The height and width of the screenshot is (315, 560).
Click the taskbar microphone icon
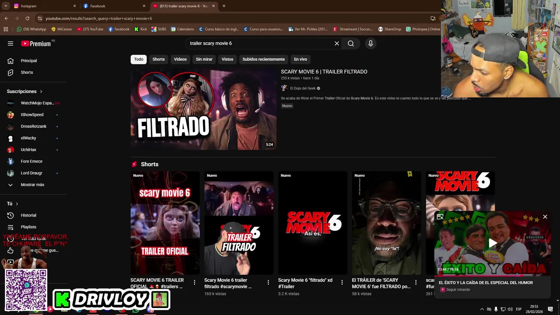coord(496,309)
